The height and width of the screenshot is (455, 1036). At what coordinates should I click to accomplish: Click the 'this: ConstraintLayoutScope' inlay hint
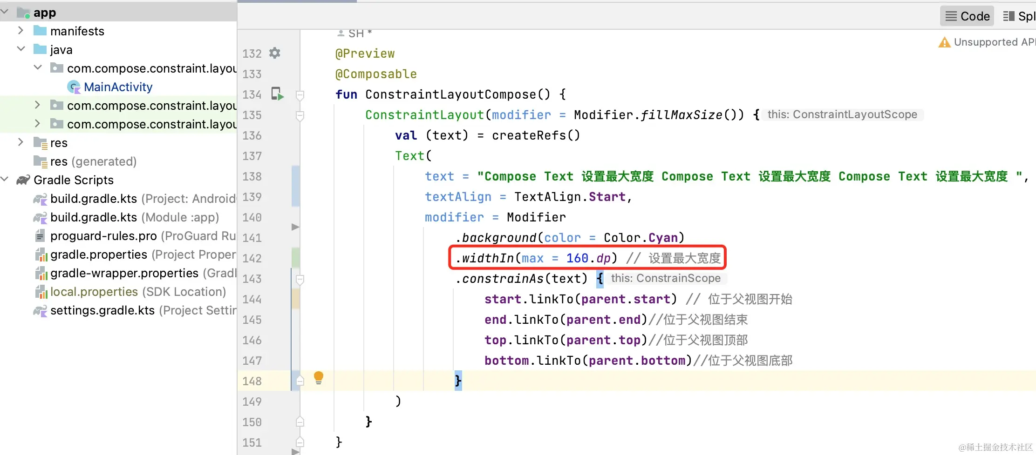(x=842, y=114)
